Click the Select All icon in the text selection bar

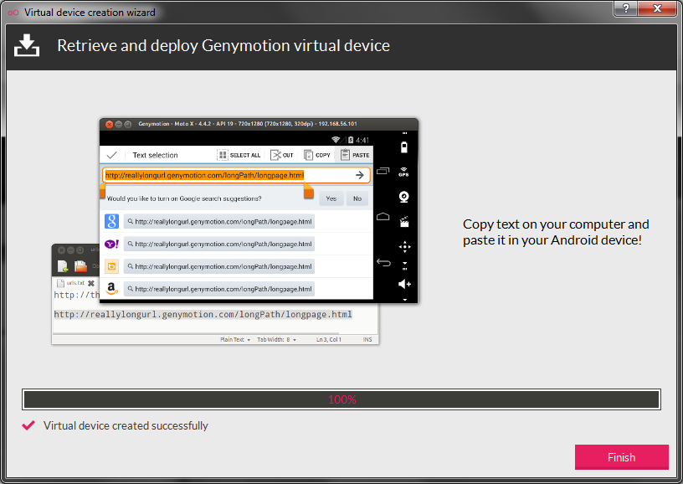tap(222, 155)
